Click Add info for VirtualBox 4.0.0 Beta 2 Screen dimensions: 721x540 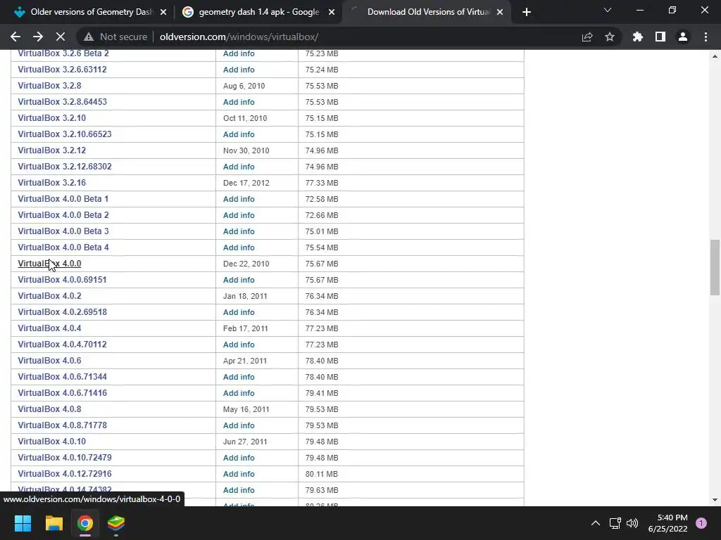click(239, 215)
